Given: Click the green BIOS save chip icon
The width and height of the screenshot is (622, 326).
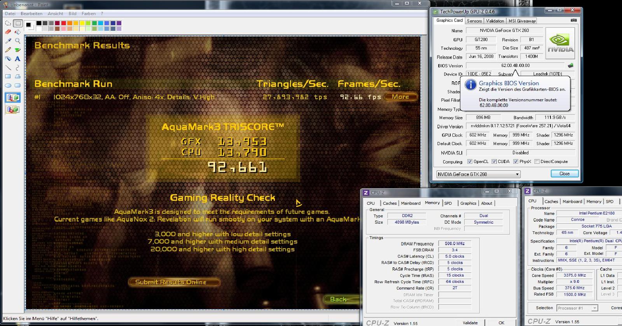Looking at the screenshot, I should coord(571,65).
